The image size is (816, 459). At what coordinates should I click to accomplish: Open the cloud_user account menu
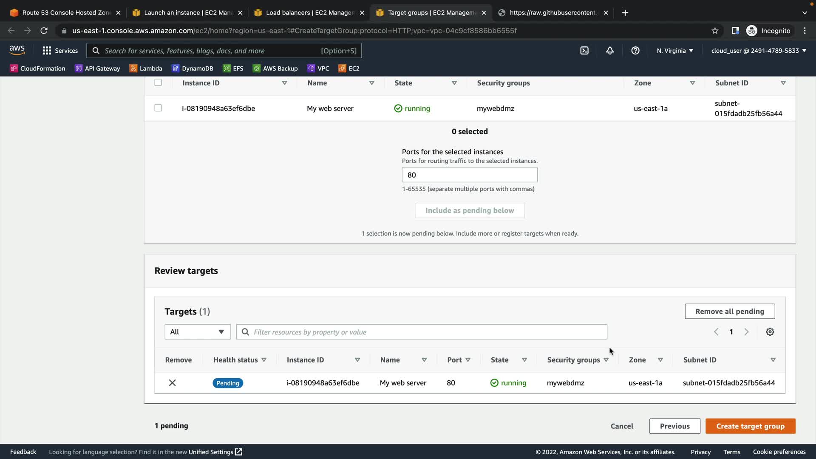(758, 51)
